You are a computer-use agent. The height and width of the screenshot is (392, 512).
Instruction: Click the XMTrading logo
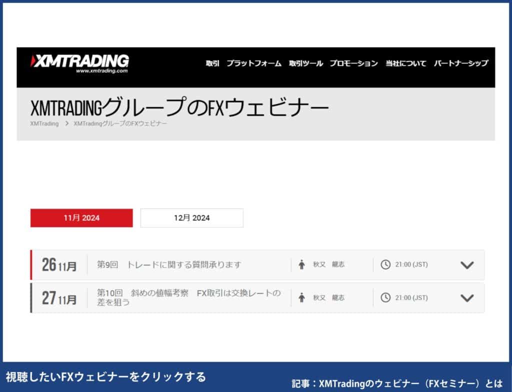click(x=79, y=64)
